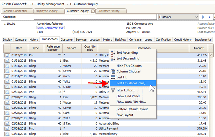Expand the Utility Management breadcrumb arrow
This screenshot has height=137, width=215.
(68, 4)
